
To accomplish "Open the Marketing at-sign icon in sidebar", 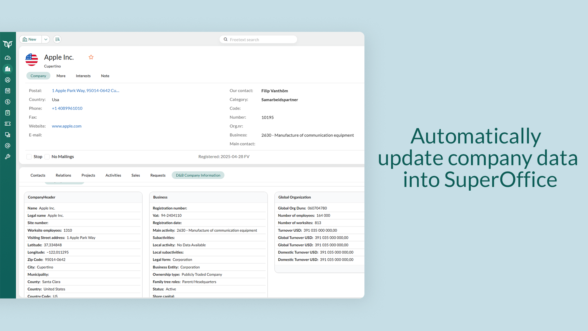I will 8,146.
